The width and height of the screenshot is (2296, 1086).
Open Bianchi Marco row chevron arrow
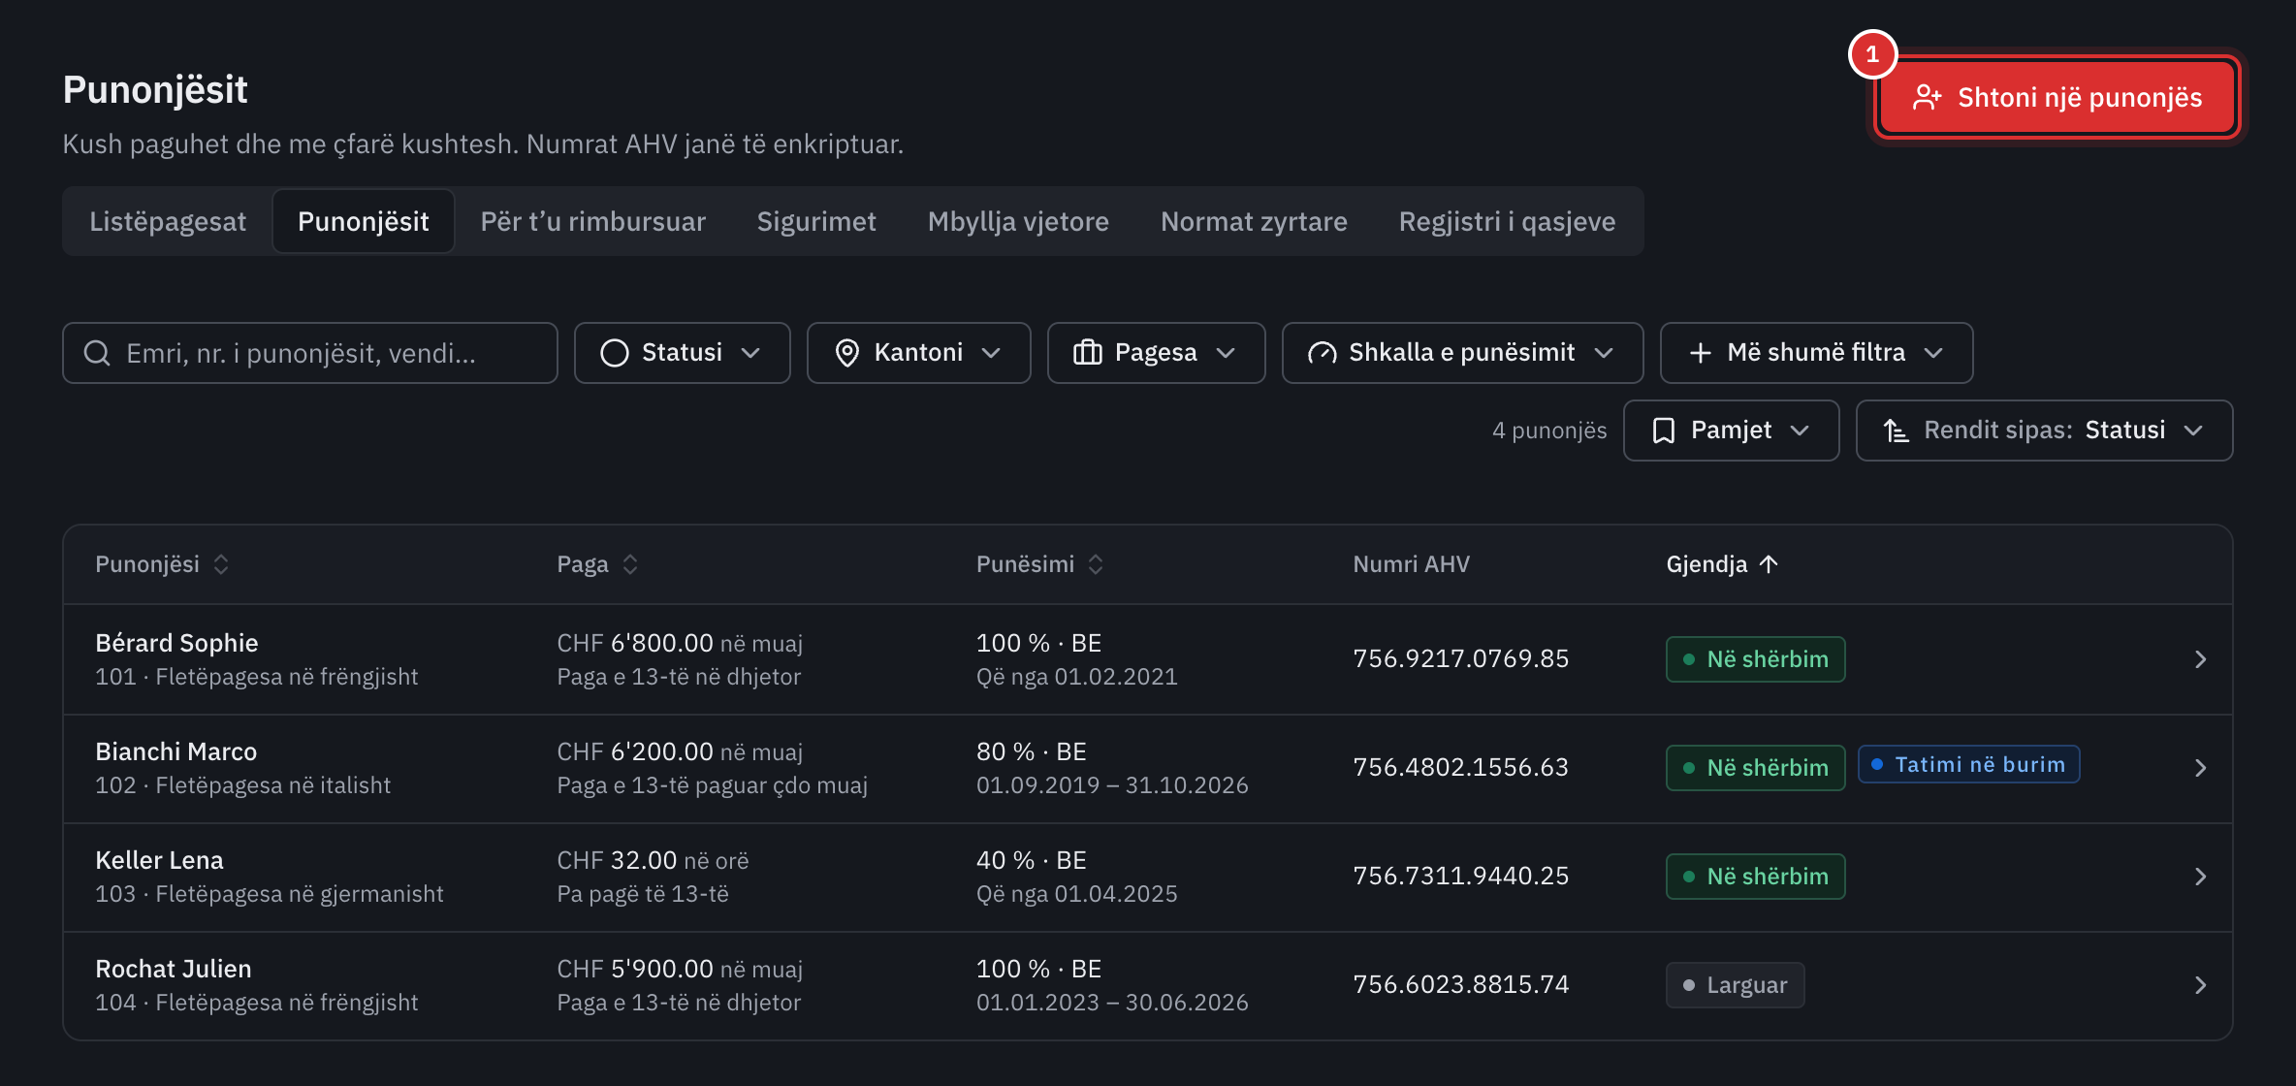tap(2200, 768)
